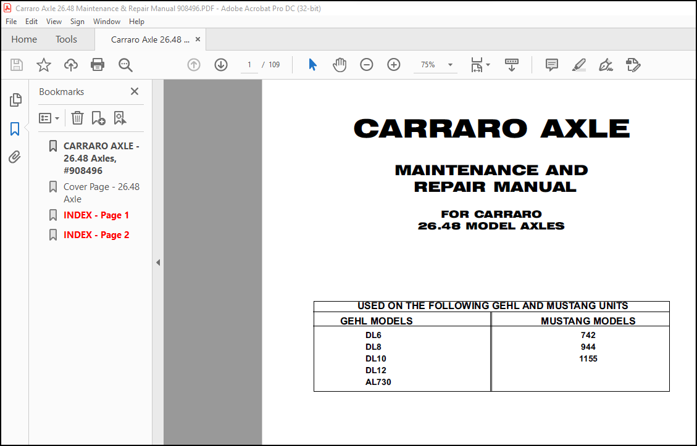The image size is (697, 446).
Task: Activate the Selection arrow tool
Action: (x=312, y=65)
